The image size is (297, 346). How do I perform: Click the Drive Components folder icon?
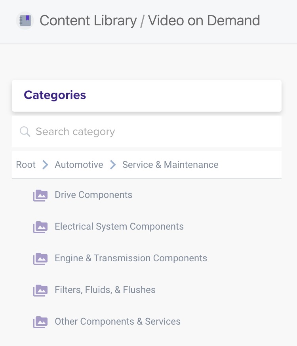coord(40,195)
